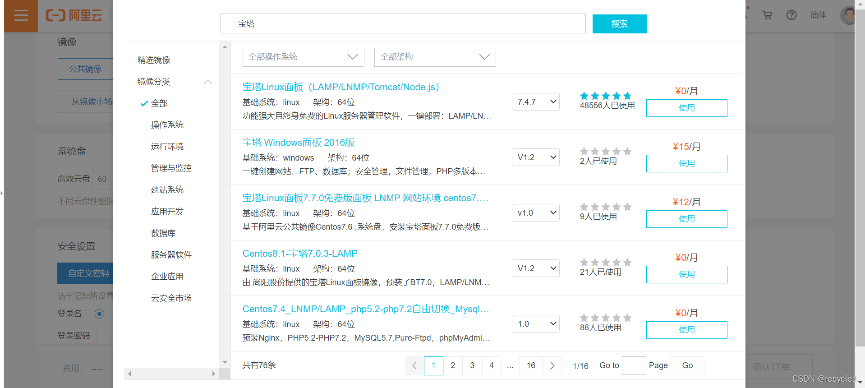Viewport: 865px width, 388px height.
Task: Select the 建站系统 category
Action: click(x=167, y=190)
